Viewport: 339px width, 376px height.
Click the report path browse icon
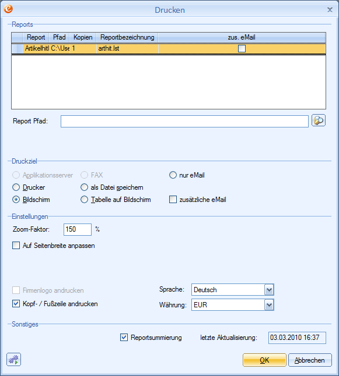pyautogui.click(x=319, y=120)
